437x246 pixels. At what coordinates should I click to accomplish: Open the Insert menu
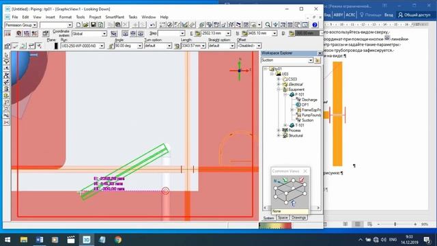[50, 17]
